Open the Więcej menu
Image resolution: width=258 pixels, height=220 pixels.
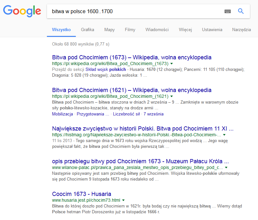(x=185, y=30)
